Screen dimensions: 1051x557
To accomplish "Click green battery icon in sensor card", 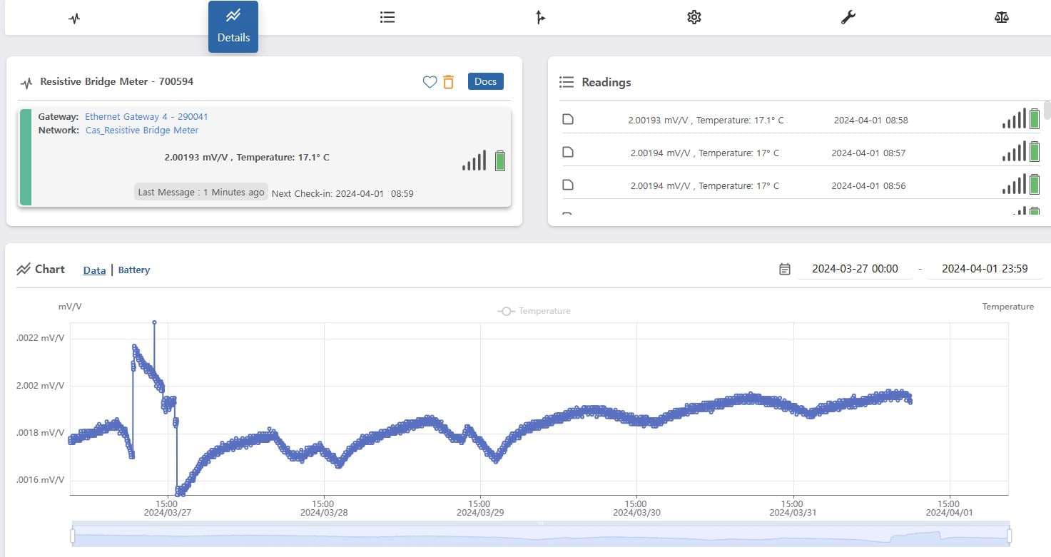I will (499, 160).
